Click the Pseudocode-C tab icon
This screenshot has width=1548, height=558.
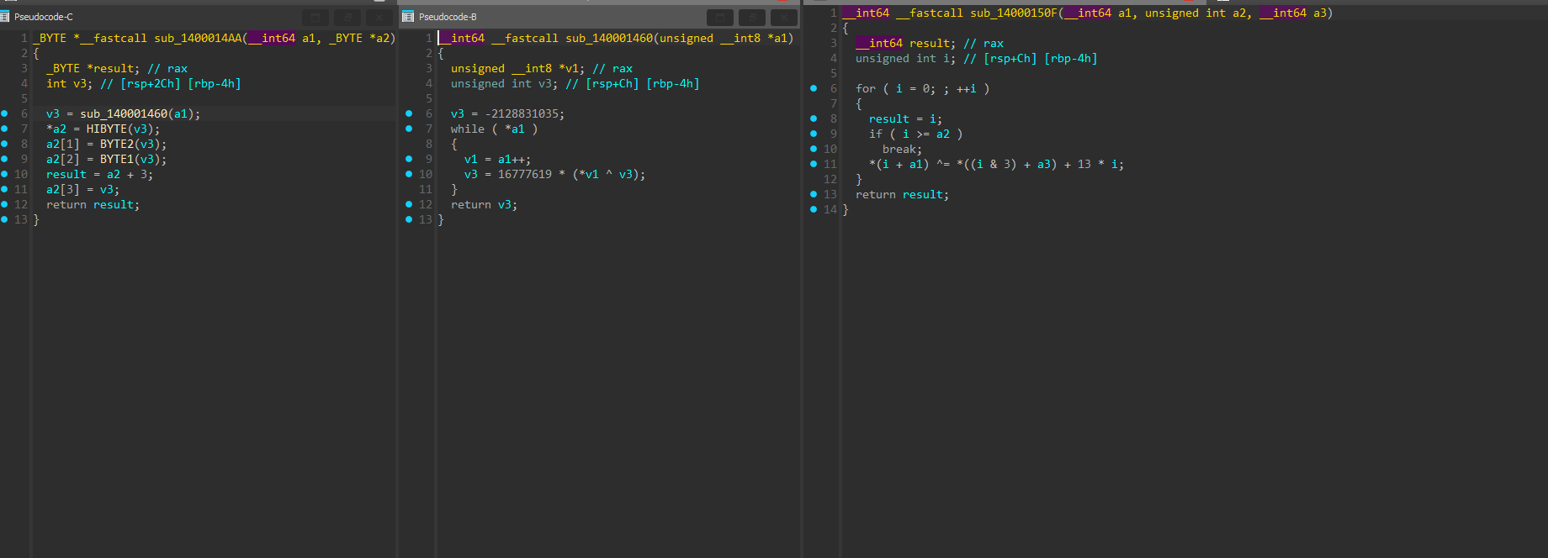(x=5, y=17)
